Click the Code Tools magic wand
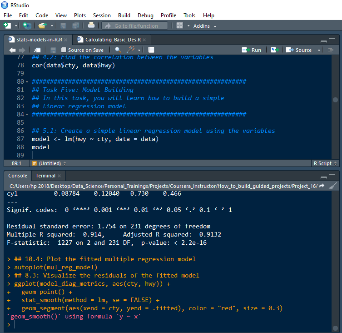342x333 pixels. coord(131,50)
